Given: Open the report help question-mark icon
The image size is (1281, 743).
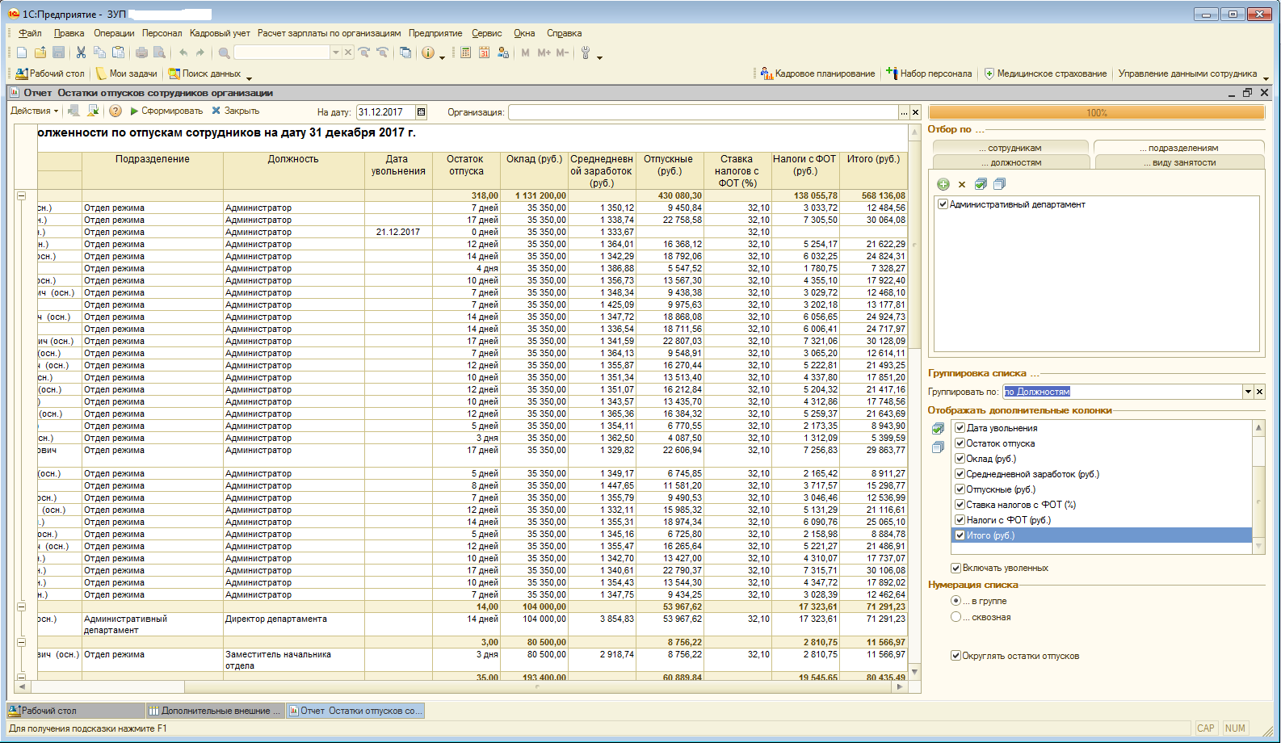Looking at the screenshot, I should click(115, 111).
